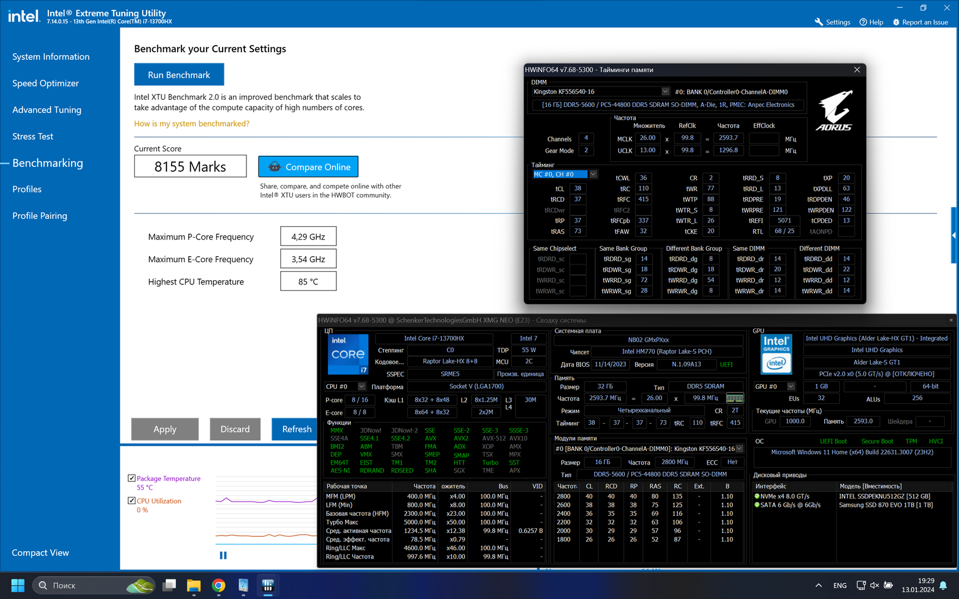Pause the monitoring graph

pos(223,555)
